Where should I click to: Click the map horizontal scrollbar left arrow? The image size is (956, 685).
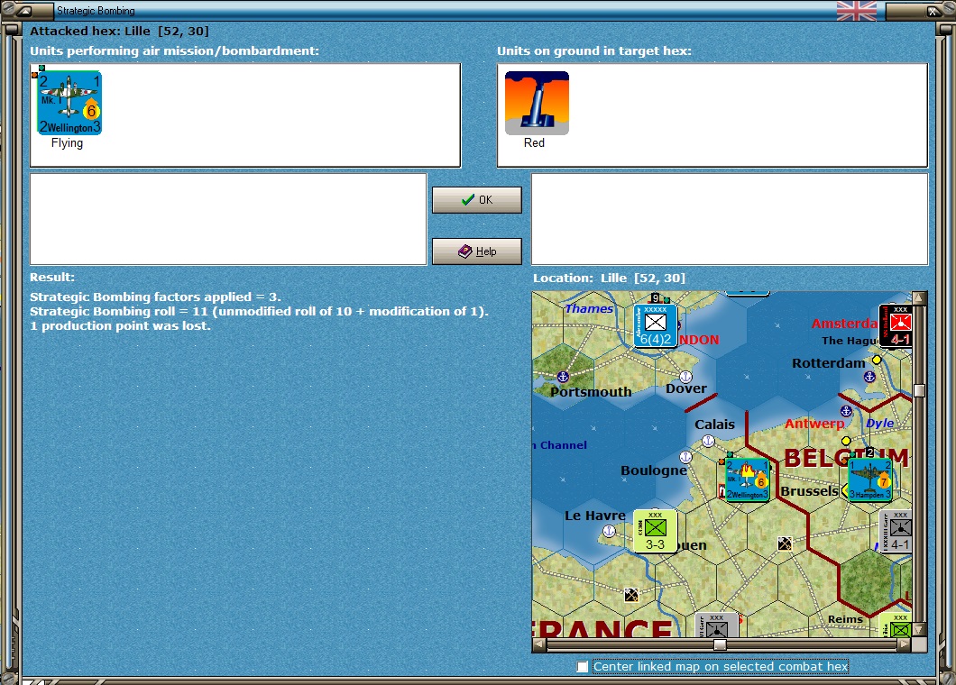tap(539, 644)
